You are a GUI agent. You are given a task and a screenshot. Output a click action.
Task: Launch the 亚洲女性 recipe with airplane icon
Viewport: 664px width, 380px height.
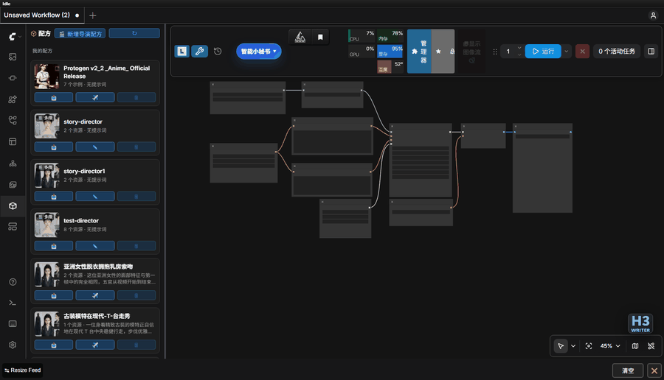click(x=95, y=295)
